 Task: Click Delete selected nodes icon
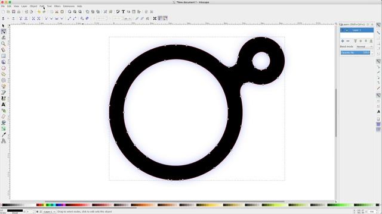pos(13,18)
